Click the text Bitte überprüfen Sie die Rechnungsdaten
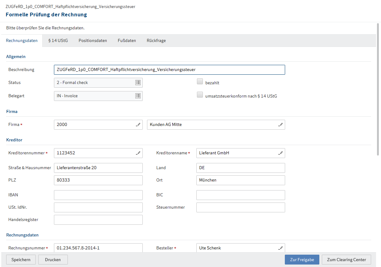Viewport: 381px width, 267px height. pos(45,28)
